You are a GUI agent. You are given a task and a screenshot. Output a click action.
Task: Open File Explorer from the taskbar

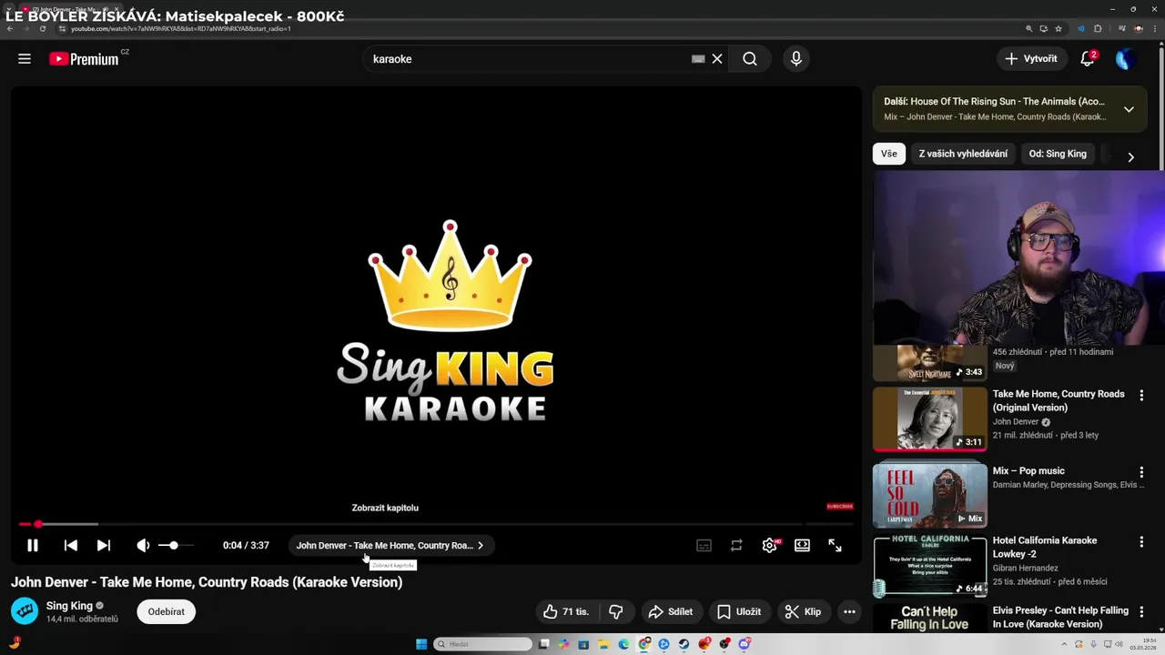tap(603, 644)
